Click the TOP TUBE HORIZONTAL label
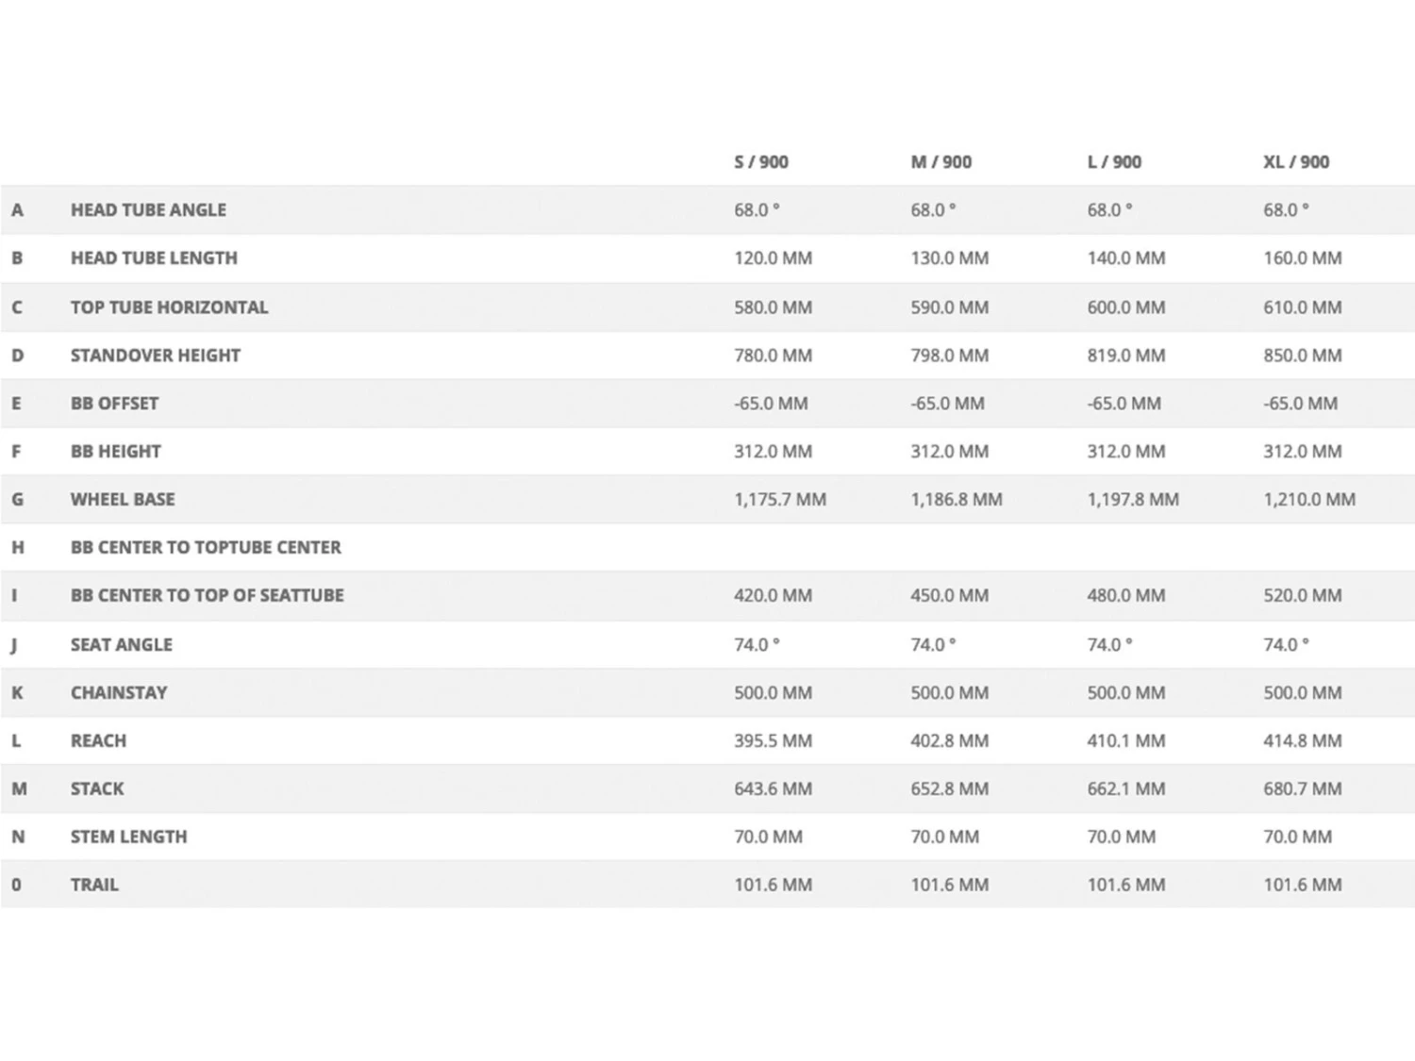This screenshot has height=1061, width=1415. point(169,307)
